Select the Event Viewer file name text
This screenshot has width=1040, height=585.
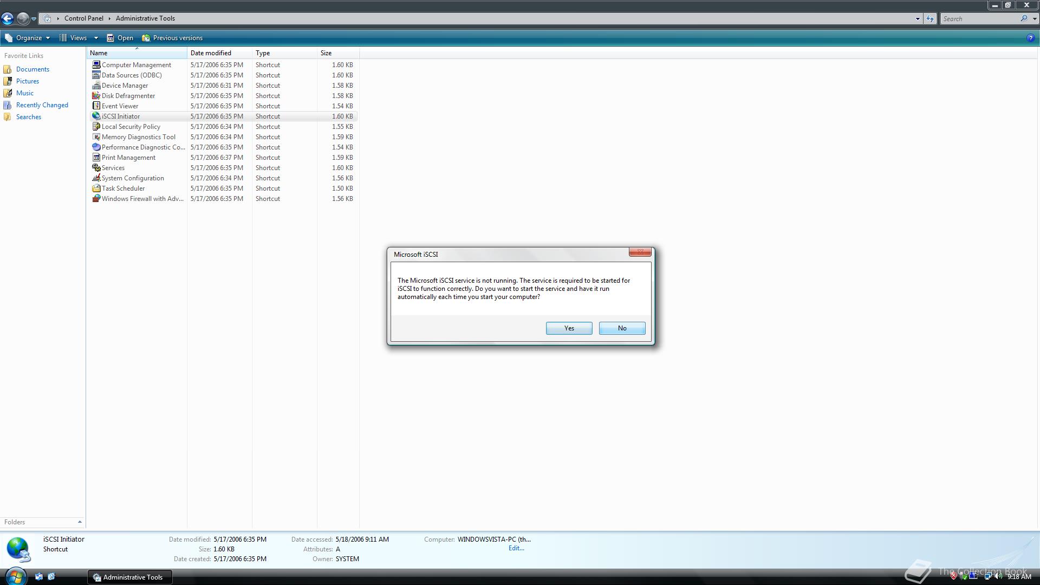pyautogui.click(x=120, y=106)
